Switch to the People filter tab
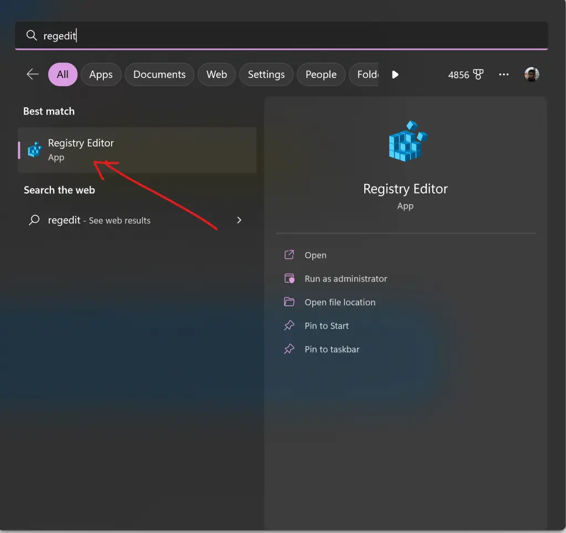This screenshot has width=566, height=533. click(x=321, y=75)
